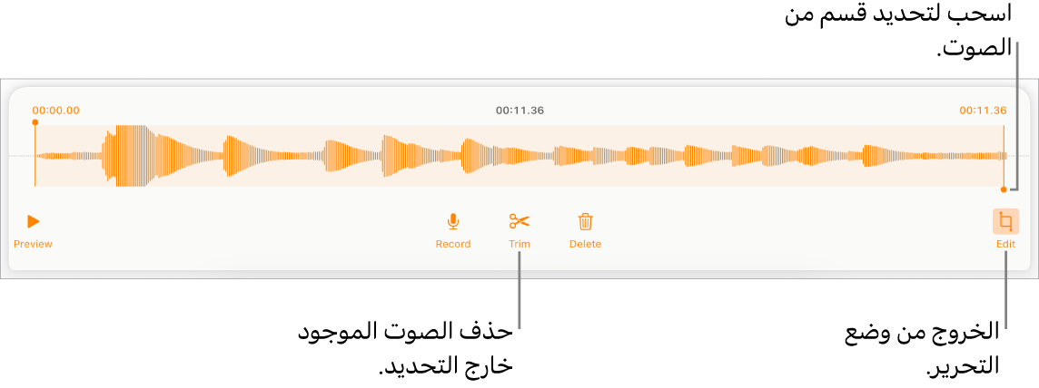Click the left orange selection boundary line

point(35,156)
